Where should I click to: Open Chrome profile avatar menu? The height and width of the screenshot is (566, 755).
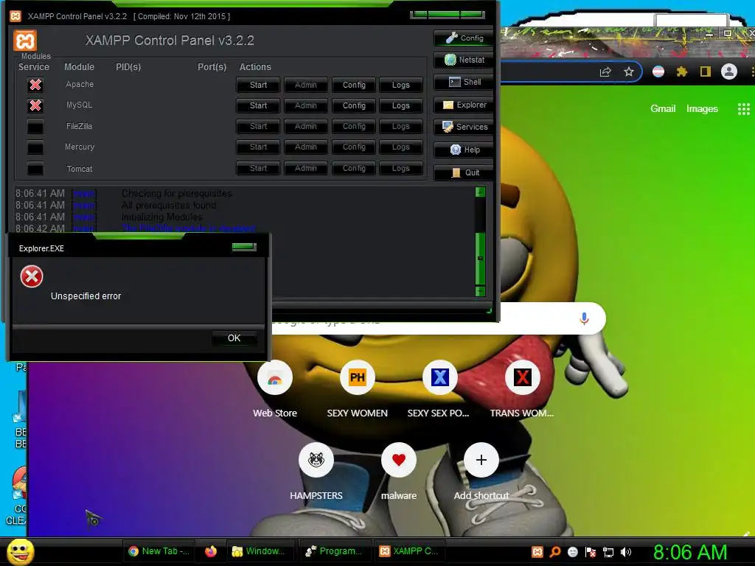(729, 71)
